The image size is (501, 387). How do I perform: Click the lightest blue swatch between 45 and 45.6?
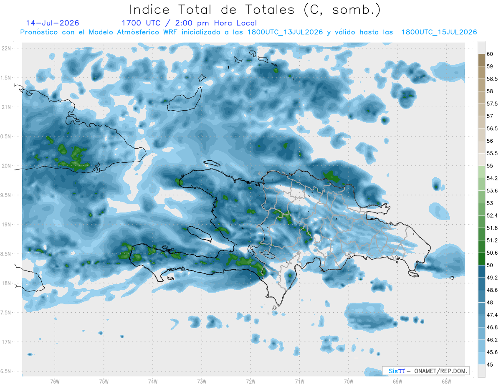pyautogui.click(x=481, y=358)
